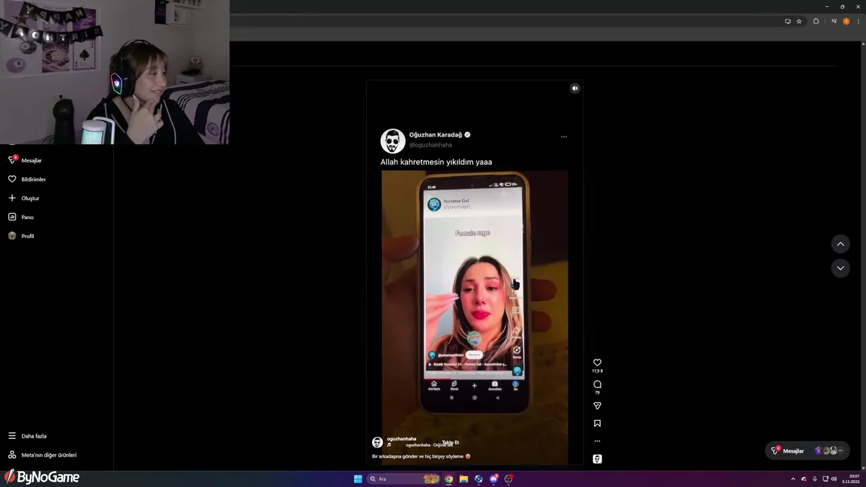The image size is (866, 487).
Task: Click microphone icon in system tray
Action: (x=815, y=479)
